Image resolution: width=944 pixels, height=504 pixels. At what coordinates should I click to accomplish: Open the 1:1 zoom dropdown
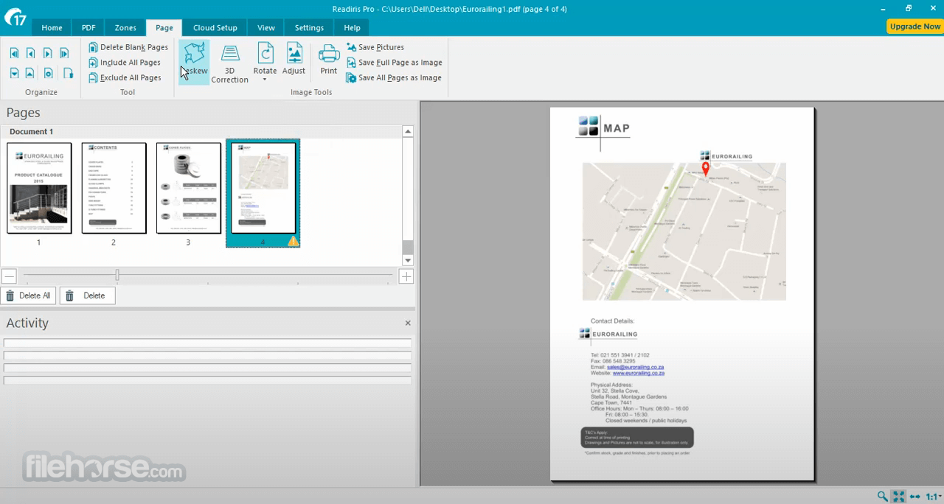(934, 497)
